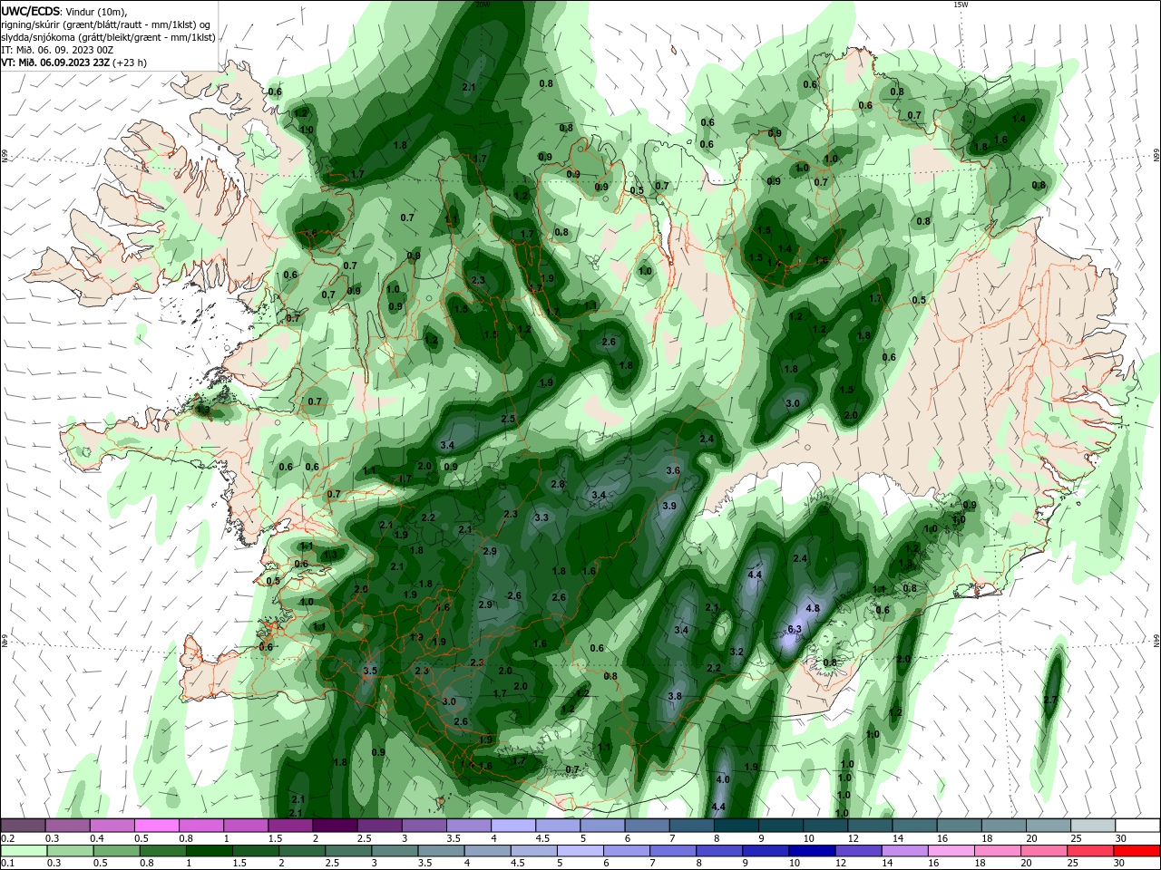Select the 2.5 precipitation value

pyautogui.click(x=508, y=418)
